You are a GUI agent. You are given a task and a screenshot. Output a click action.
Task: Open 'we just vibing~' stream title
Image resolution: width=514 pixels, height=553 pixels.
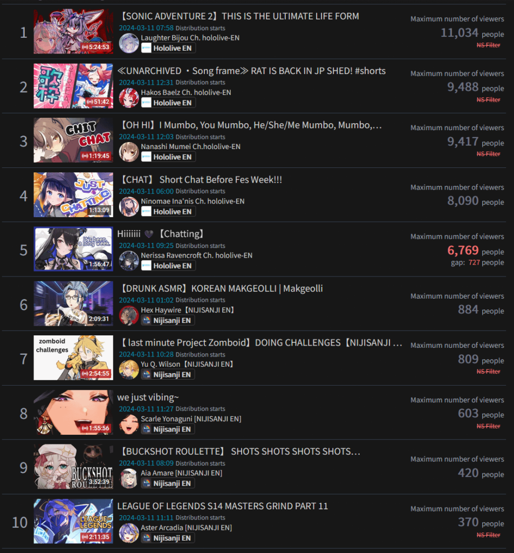(148, 397)
